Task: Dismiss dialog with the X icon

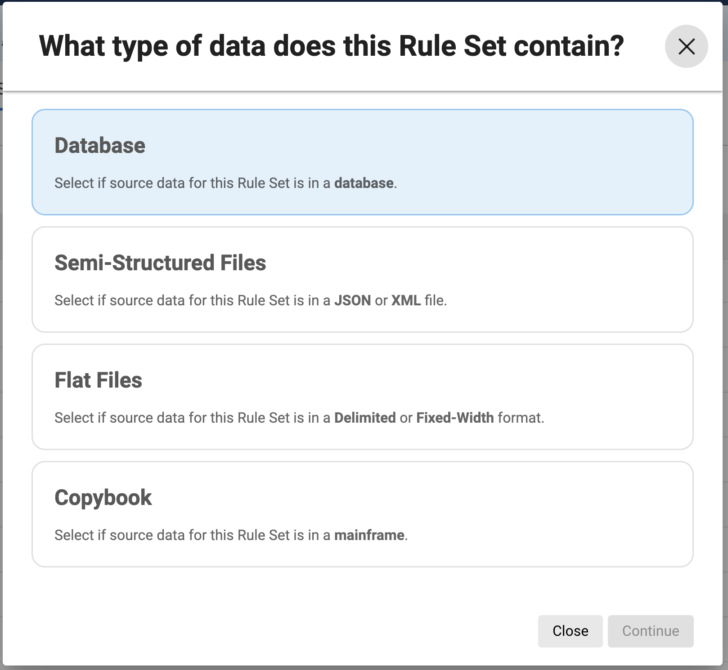Action: tap(686, 46)
